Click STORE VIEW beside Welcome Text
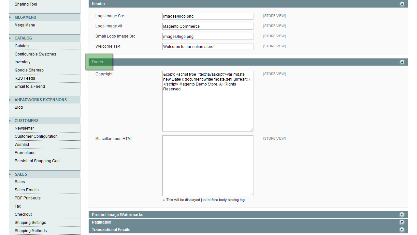Screen dimensions: 417x235 pyautogui.click(x=274, y=46)
